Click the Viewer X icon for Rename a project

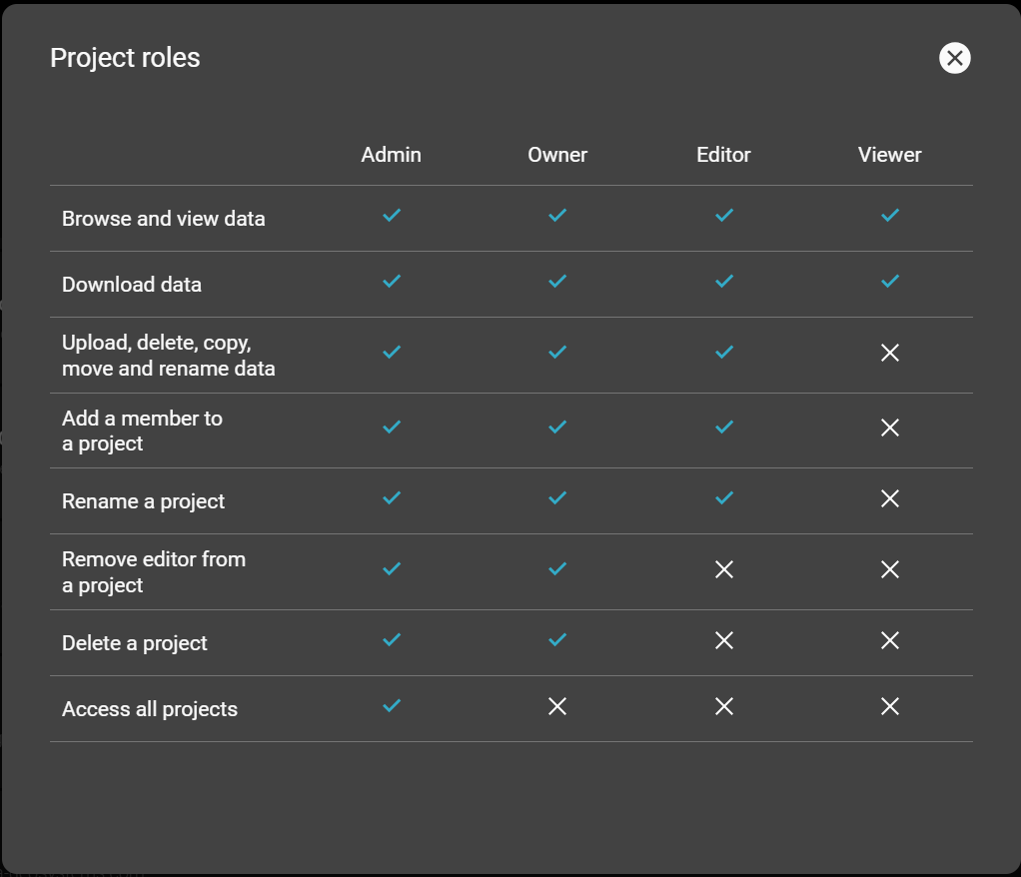tap(890, 498)
